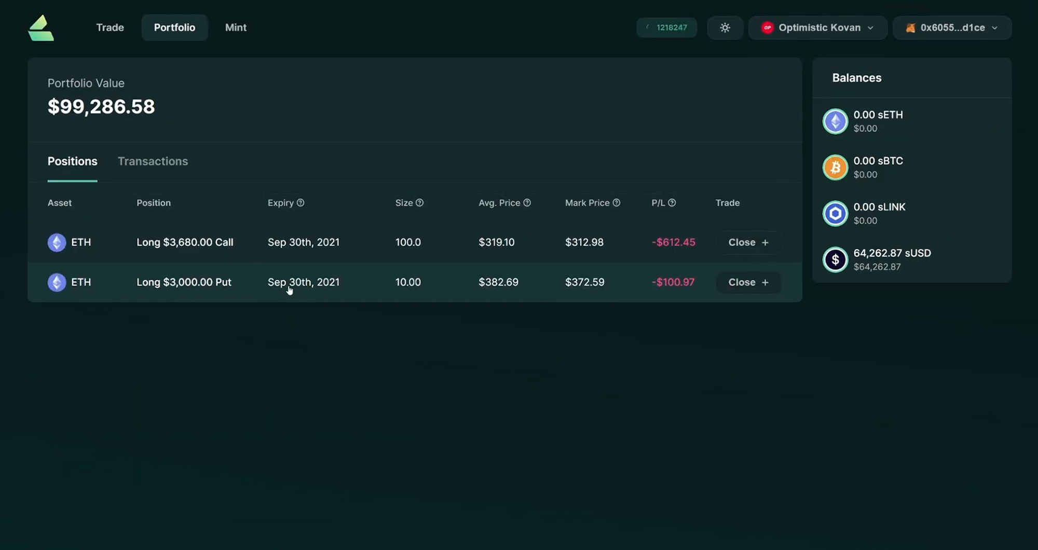Click the Optimism badge in the network selector
This screenshot has width=1038, height=550.
pos(768,27)
